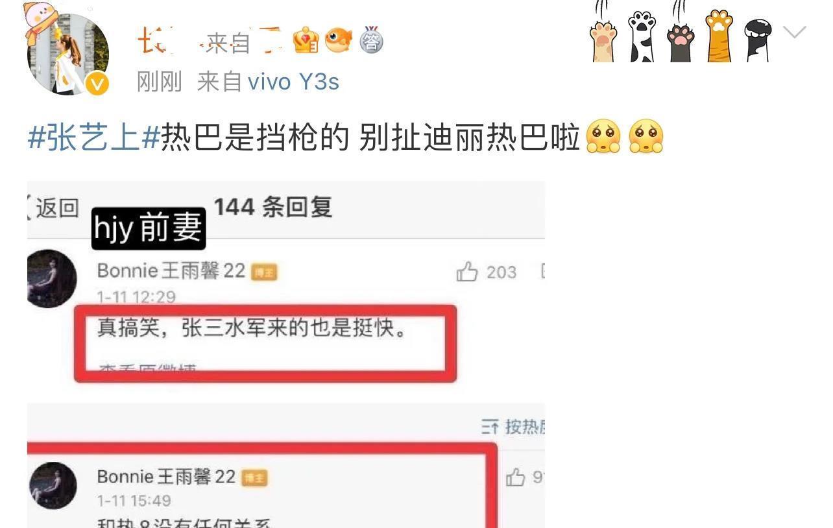Tap the orange striped cat paw
Viewport: 833px width, 528px height.
[719, 36]
